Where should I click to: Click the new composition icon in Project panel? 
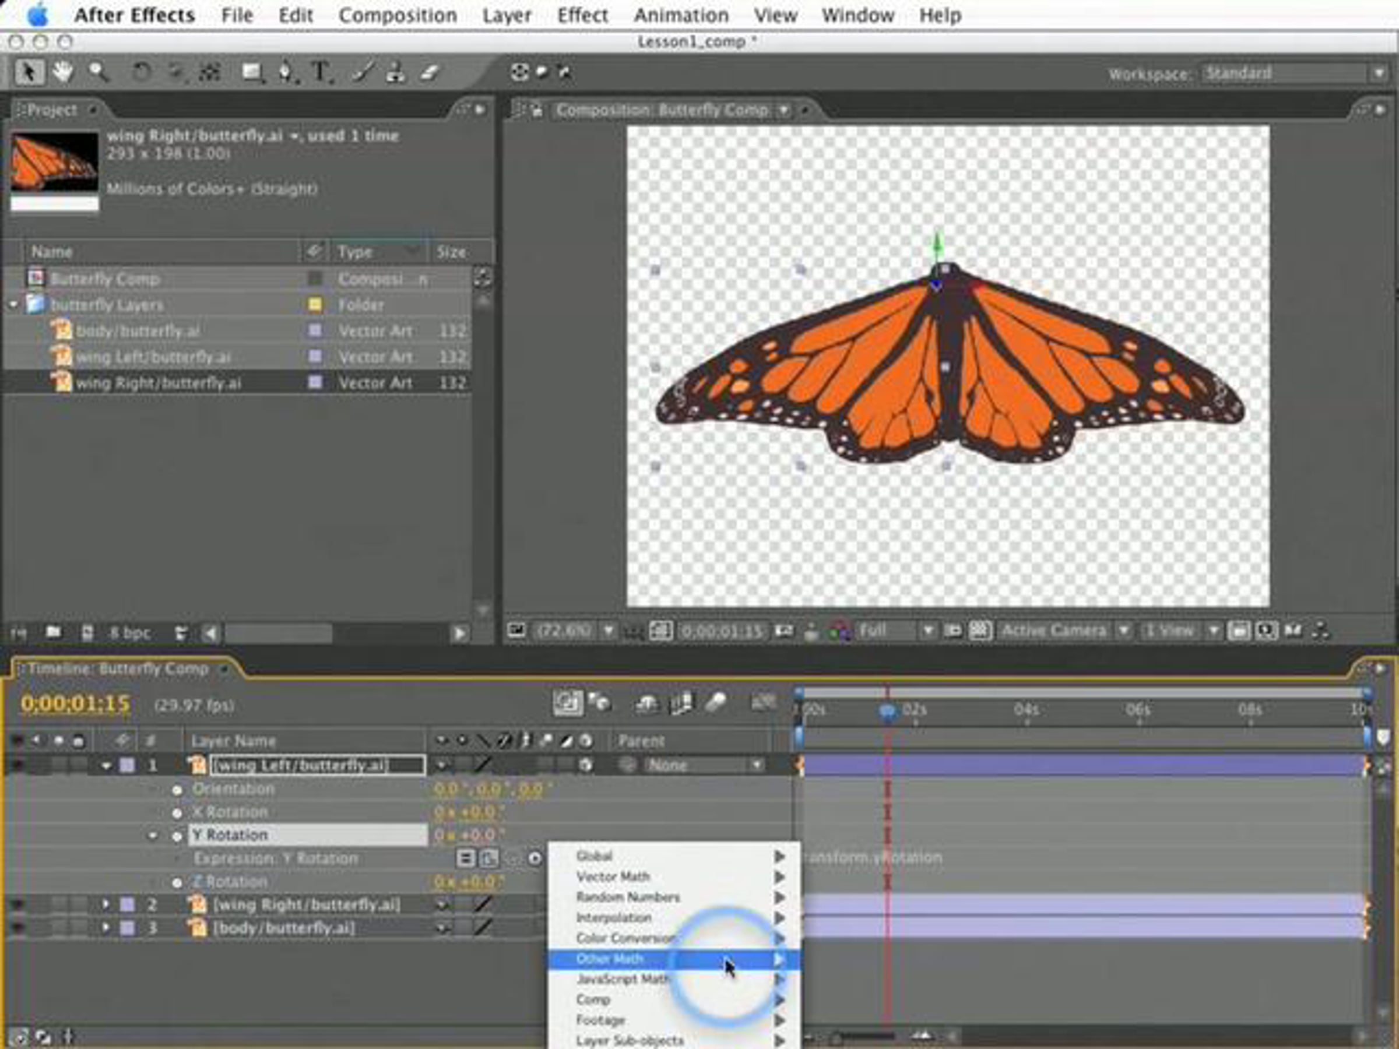87,632
